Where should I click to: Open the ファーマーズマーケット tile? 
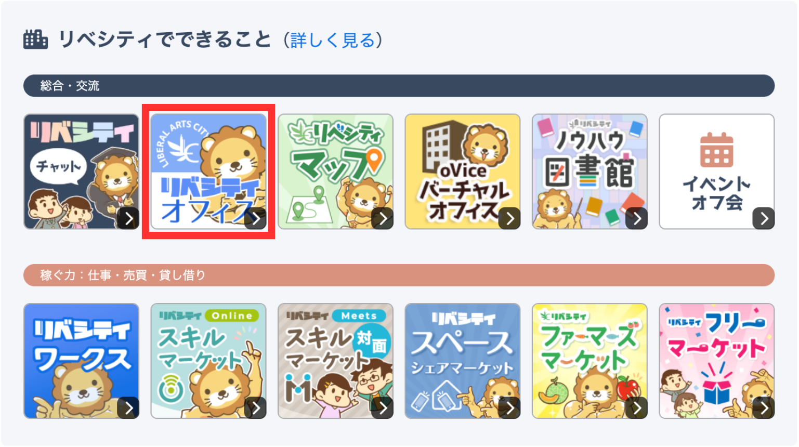tap(590, 361)
